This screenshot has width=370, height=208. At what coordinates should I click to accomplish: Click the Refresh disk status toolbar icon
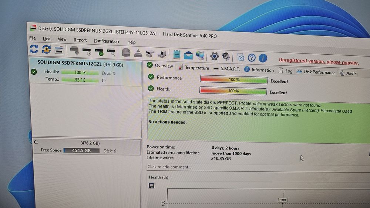tap(34, 49)
